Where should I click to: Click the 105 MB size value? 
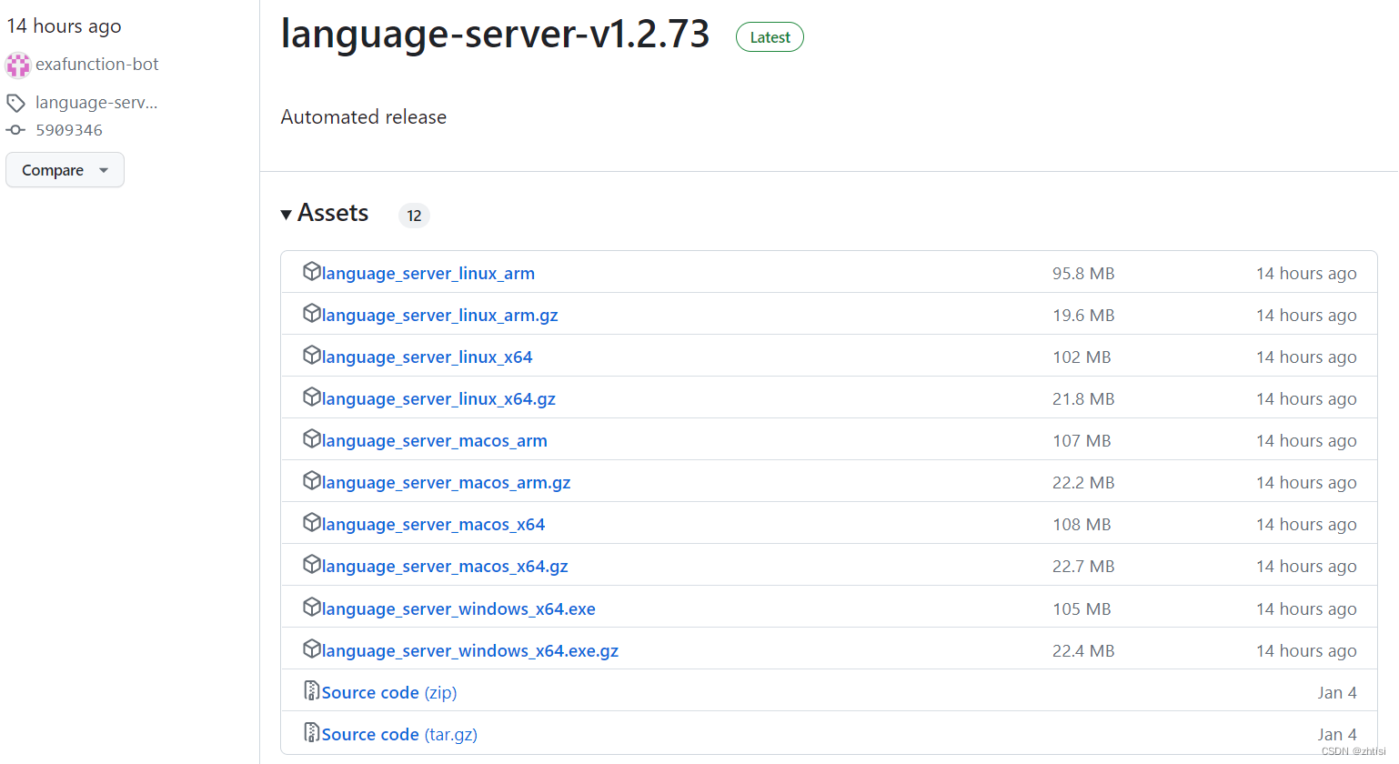pyautogui.click(x=1082, y=609)
